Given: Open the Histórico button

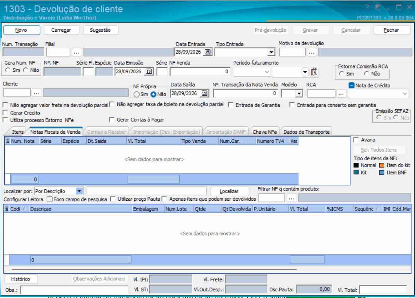Looking at the screenshot, I should click(21, 279).
